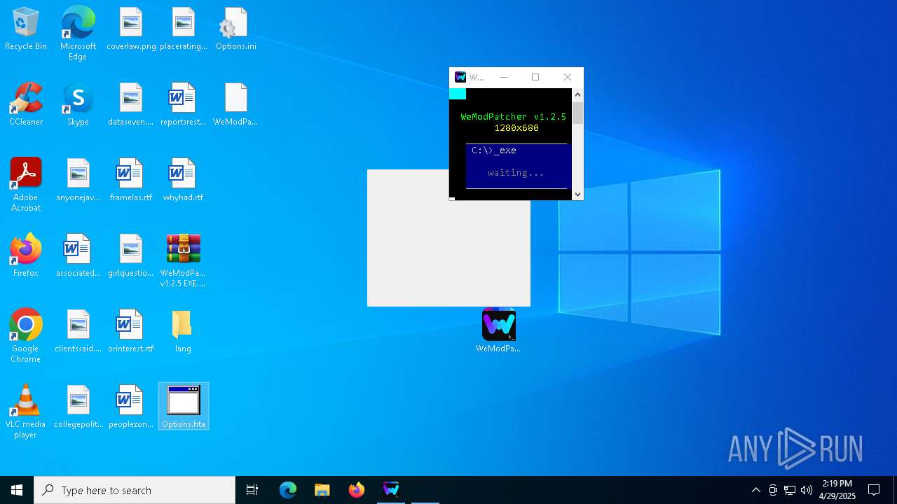Click the taskbar search box

(x=135, y=490)
